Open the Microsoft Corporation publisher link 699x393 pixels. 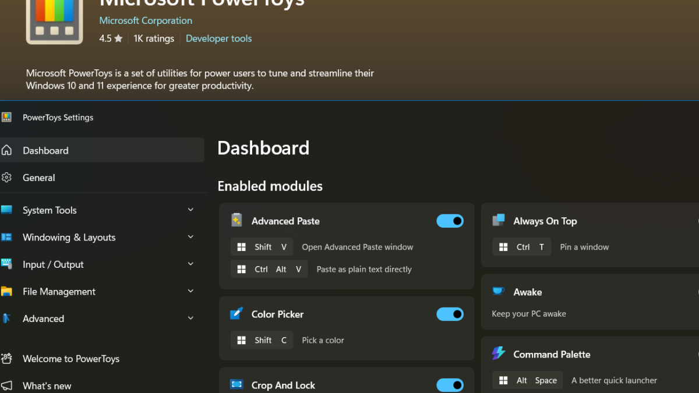pos(146,20)
